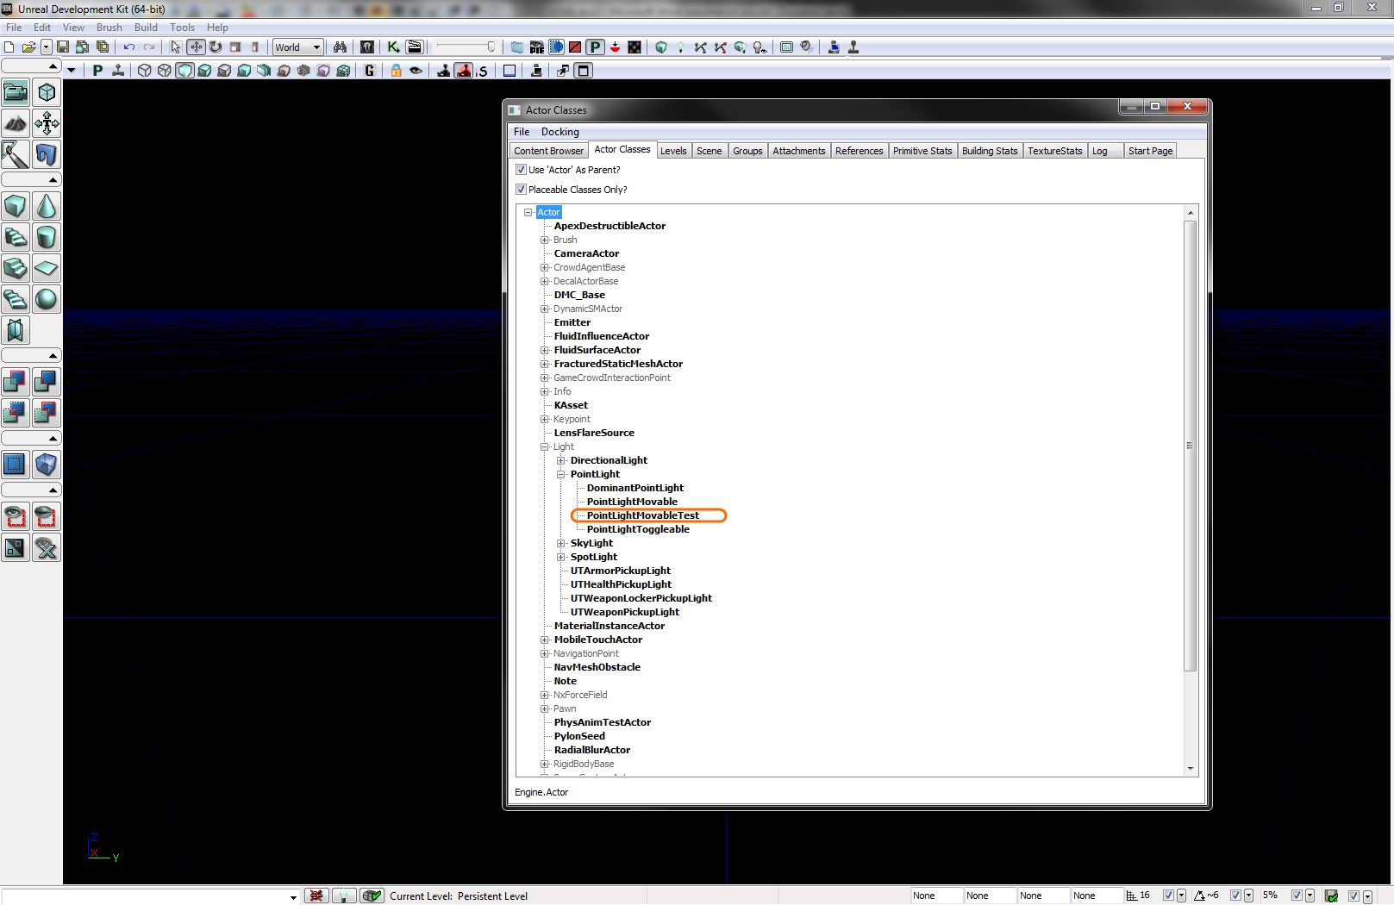Select PointLightMovableTest class
The height and width of the screenshot is (905, 1394).
pos(643,515)
